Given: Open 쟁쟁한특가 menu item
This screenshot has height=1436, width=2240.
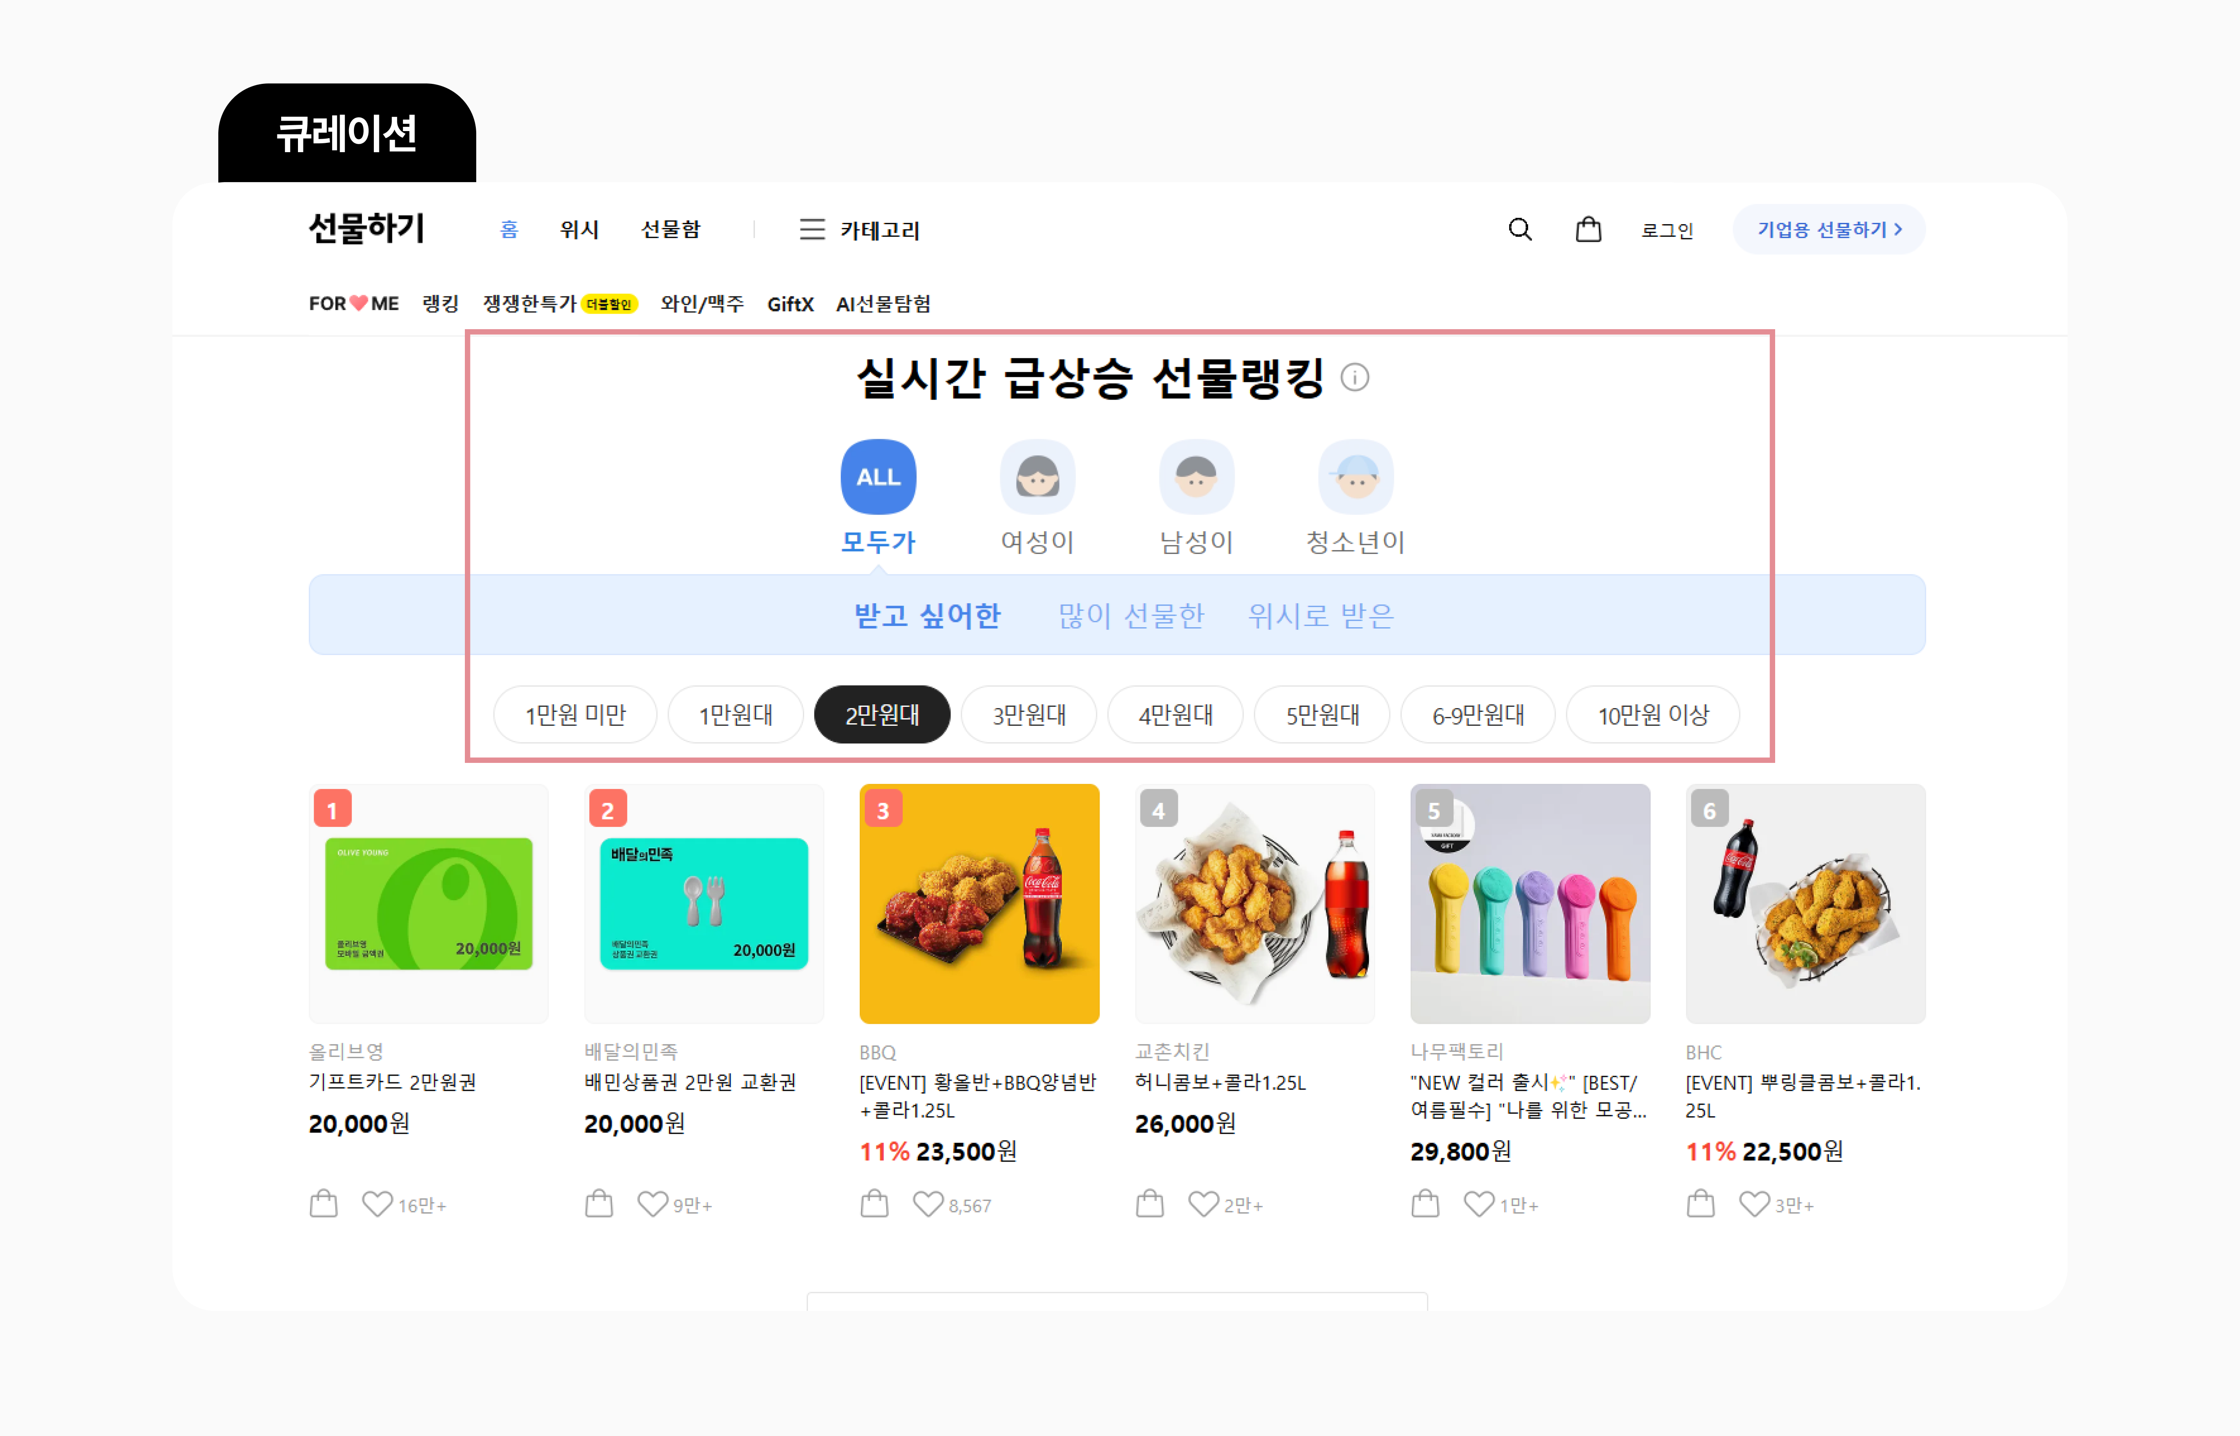Looking at the screenshot, I should (559, 304).
